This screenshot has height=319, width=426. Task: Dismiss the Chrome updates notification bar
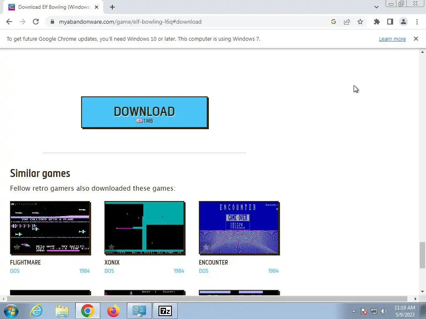(416, 39)
